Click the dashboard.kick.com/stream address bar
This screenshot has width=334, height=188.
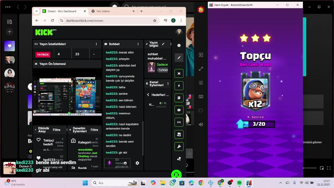click(x=109, y=20)
